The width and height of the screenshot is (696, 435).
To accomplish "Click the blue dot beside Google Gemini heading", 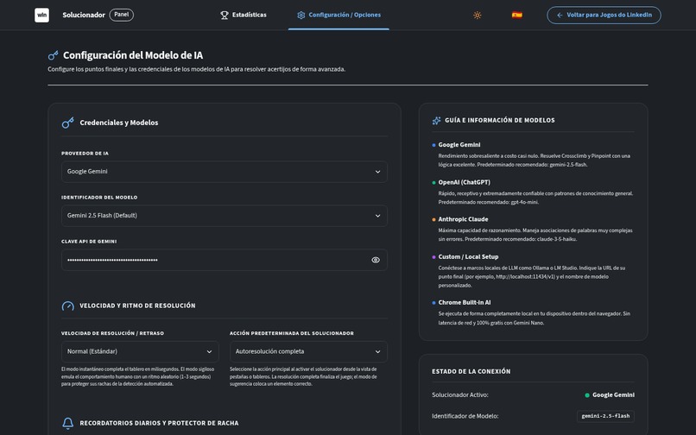I will (433, 145).
